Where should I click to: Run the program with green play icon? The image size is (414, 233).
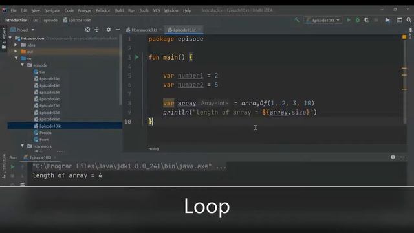pos(349,20)
